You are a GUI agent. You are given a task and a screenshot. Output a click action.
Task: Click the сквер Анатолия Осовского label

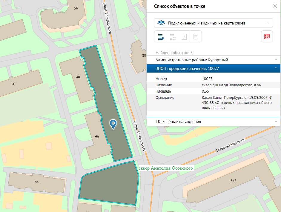click(166, 168)
